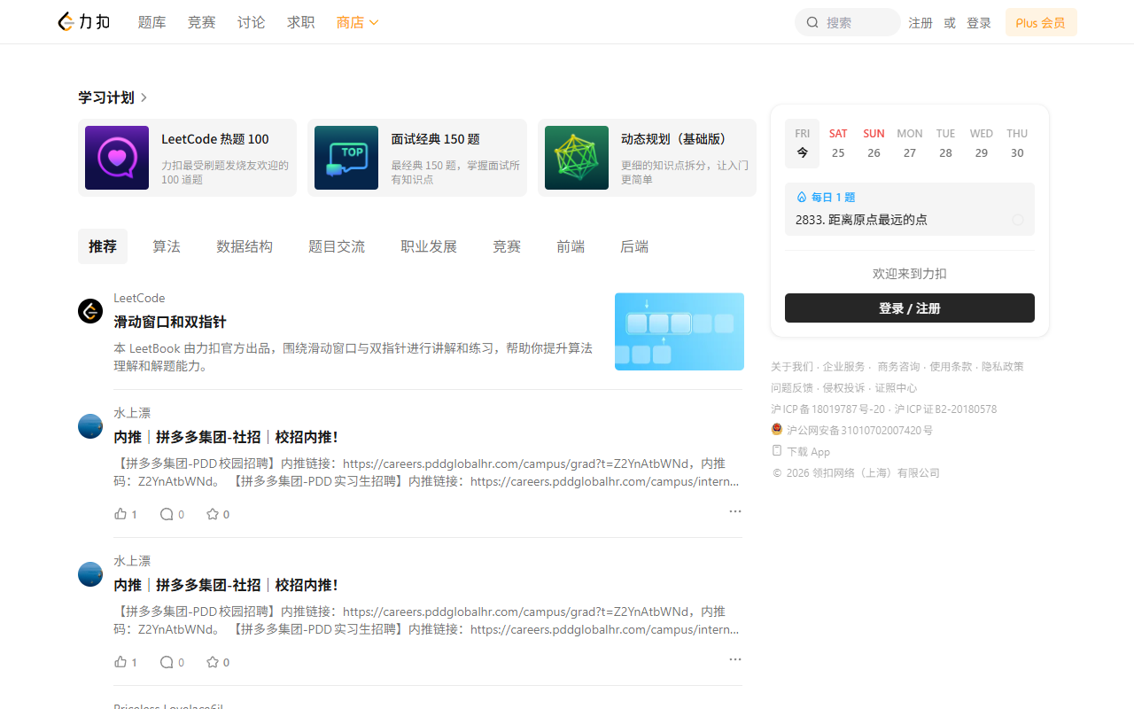Open 水上漂's profile avatar
The image size is (1134, 709).
(89, 426)
